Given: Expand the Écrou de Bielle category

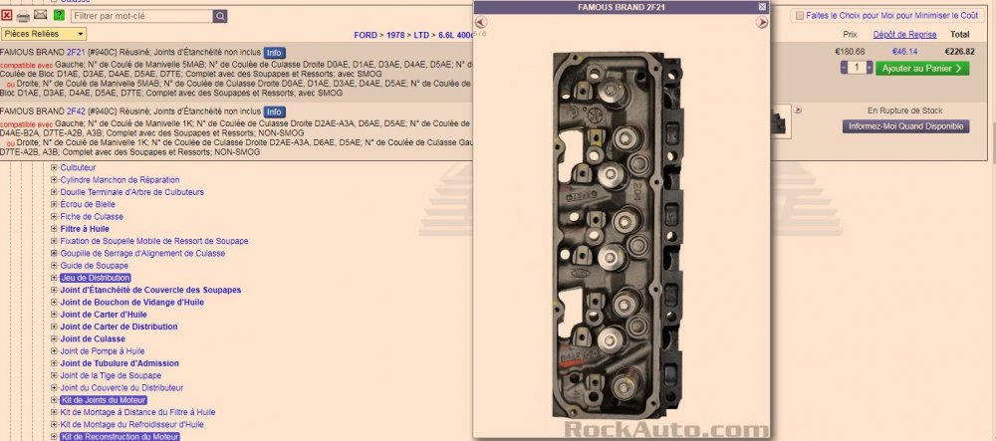Looking at the screenshot, I should [54, 204].
